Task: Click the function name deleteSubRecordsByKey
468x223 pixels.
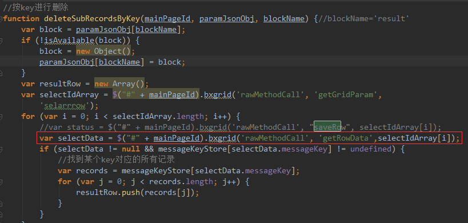Action: pyautogui.click(x=92, y=18)
